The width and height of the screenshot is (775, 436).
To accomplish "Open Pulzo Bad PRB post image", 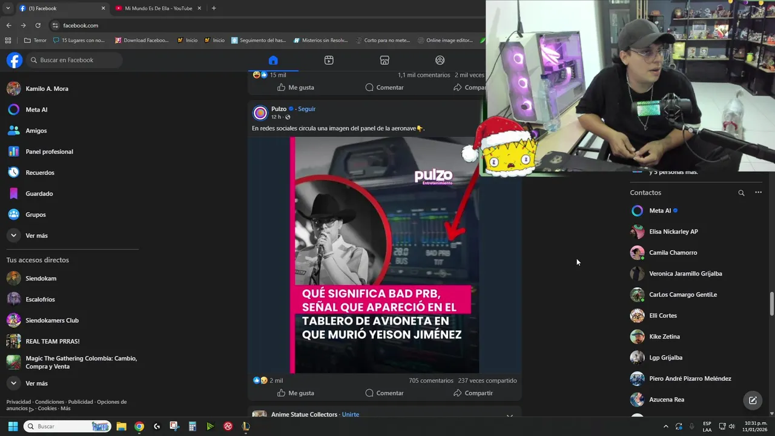I will (x=384, y=255).
